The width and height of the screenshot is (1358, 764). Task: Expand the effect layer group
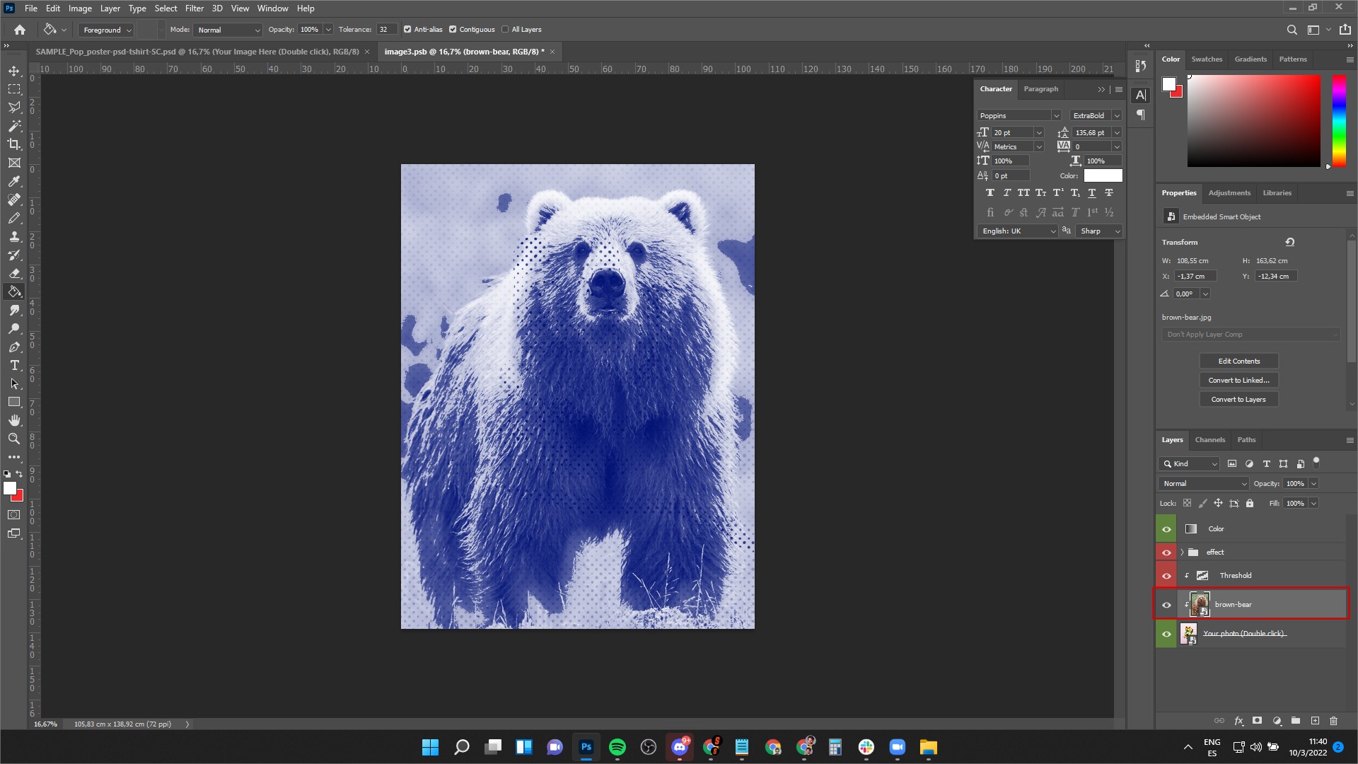1182,552
